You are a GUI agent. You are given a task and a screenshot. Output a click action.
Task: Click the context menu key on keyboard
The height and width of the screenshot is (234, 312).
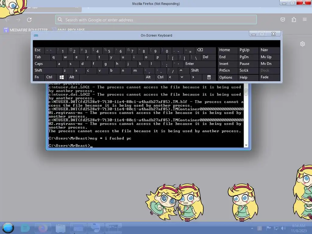pyautogui.click(x=209, y=77)
